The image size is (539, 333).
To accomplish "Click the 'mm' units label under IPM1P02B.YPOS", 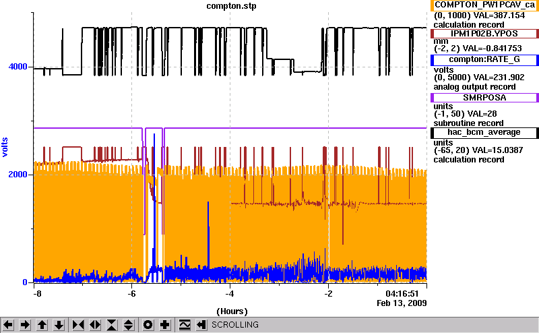I will pos(441,41).
